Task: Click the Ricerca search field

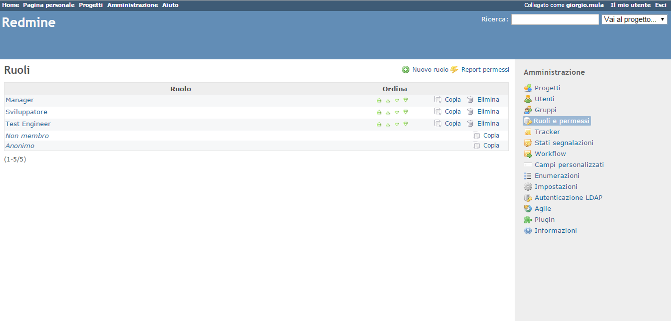Action: point(555,19)
